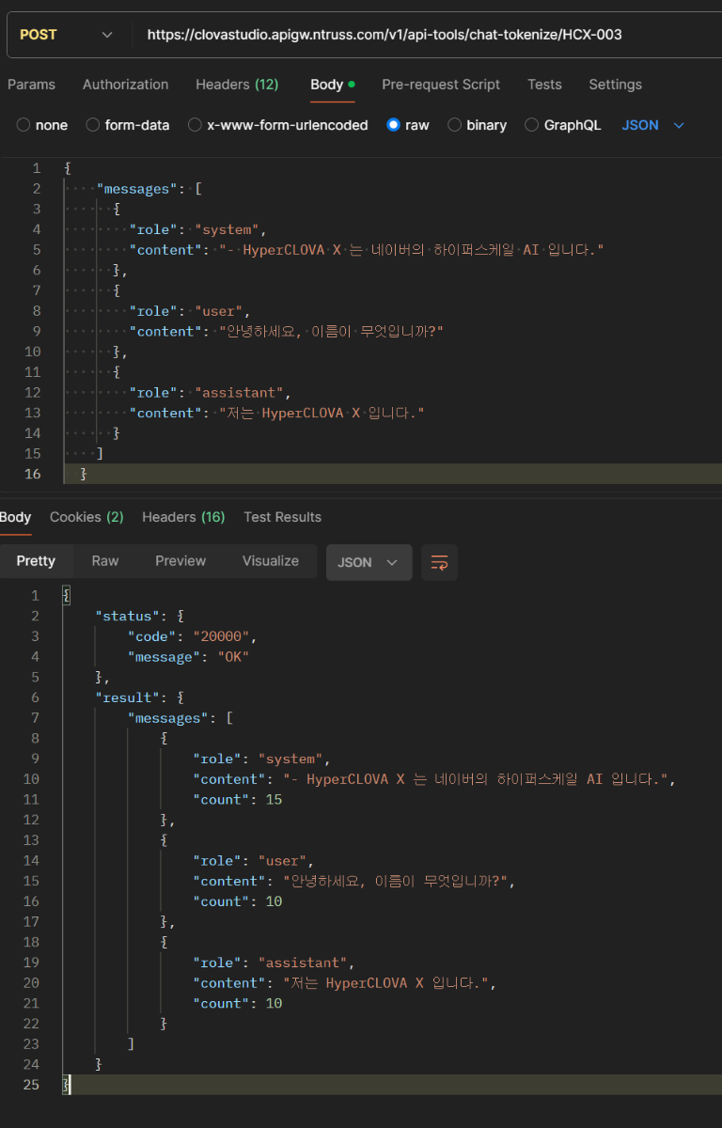
Task: Choose x-www-form-urlencoded body option
Action: pos(196,125)
